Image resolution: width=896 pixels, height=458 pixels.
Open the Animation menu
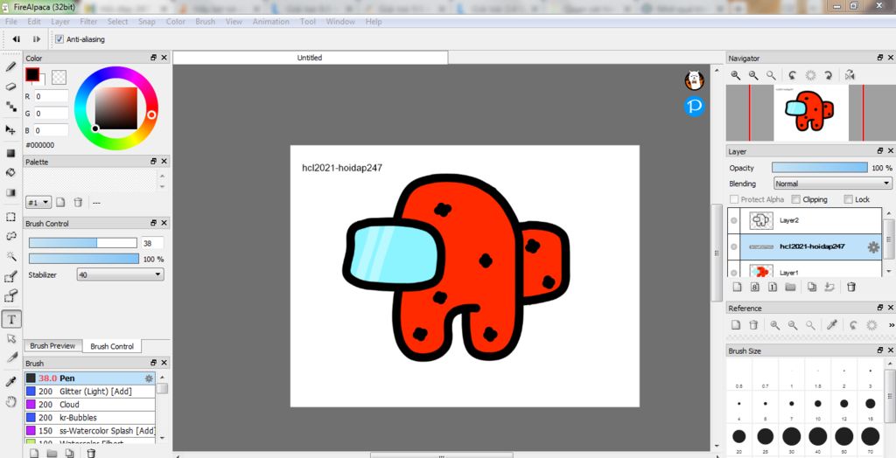[271, 22]
